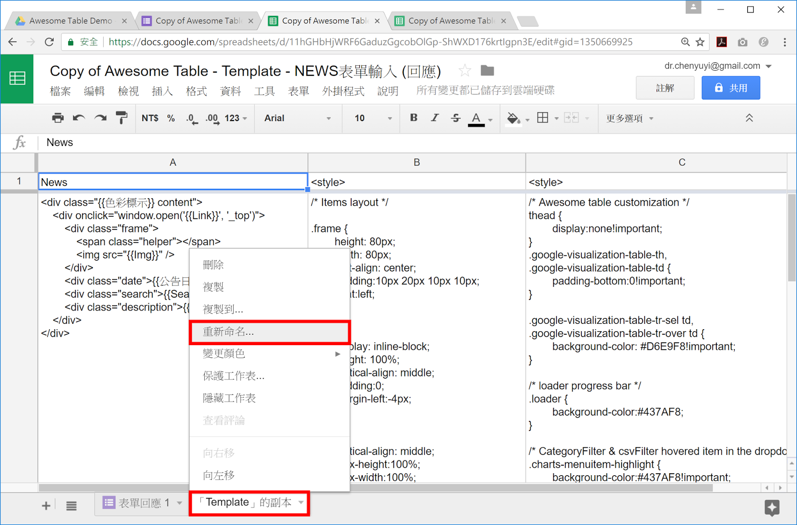Image resolution: width=797 pixels, height=525 pixels.
Task: Open the 編輯 menu
Action: [94, 91]
